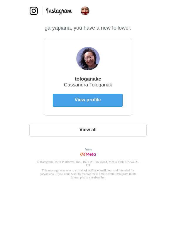Open the blue View profile button

[88, 100]
